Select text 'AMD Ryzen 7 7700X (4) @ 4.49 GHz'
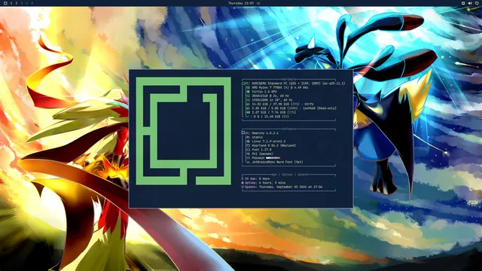This screenshot has height=271, width=482. pyautogui.click(x=280, y=87)
